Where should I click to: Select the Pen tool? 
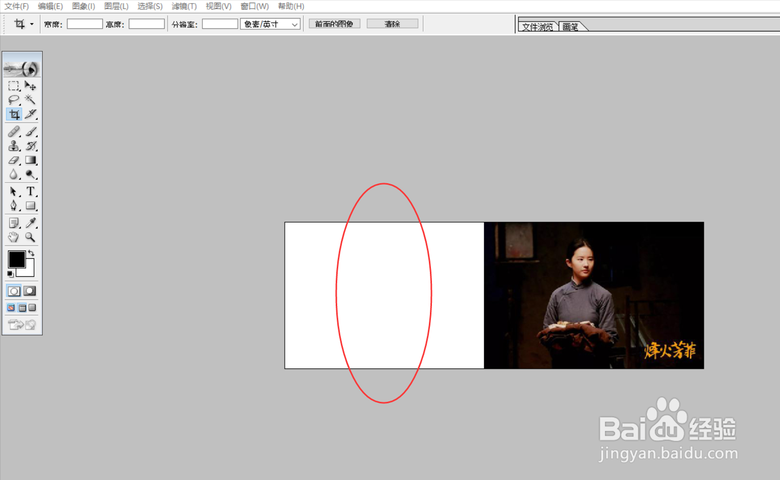pyautogui.click(x=14, y=206)
